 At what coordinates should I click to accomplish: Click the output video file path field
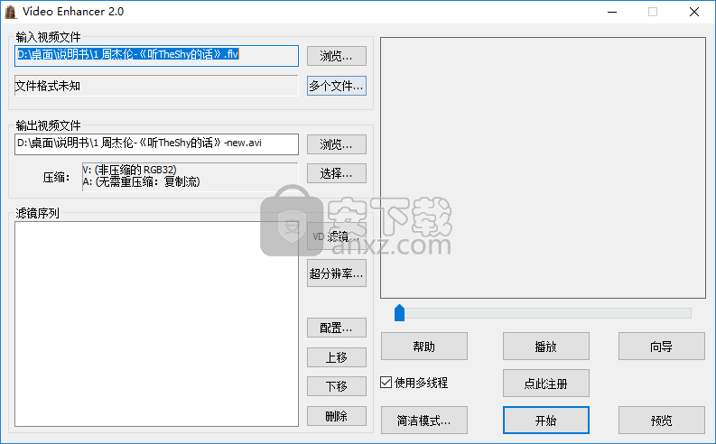pos(156,144)
